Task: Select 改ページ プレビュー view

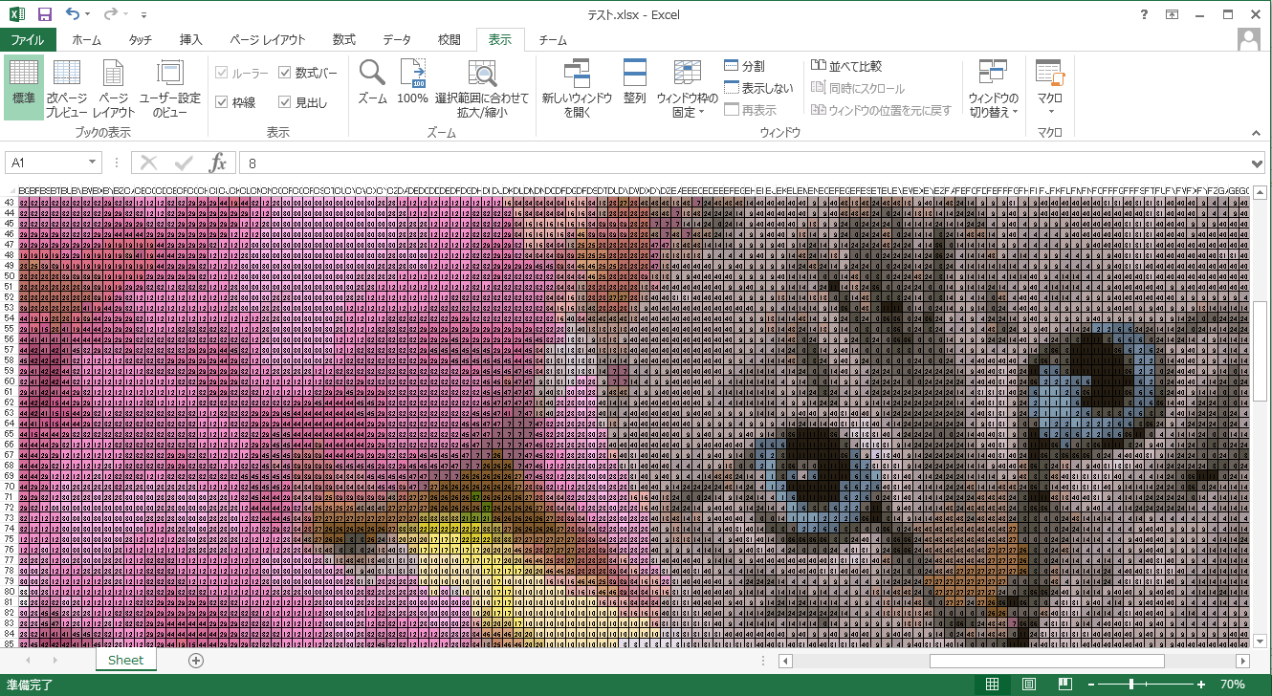Action: (66, 87)
